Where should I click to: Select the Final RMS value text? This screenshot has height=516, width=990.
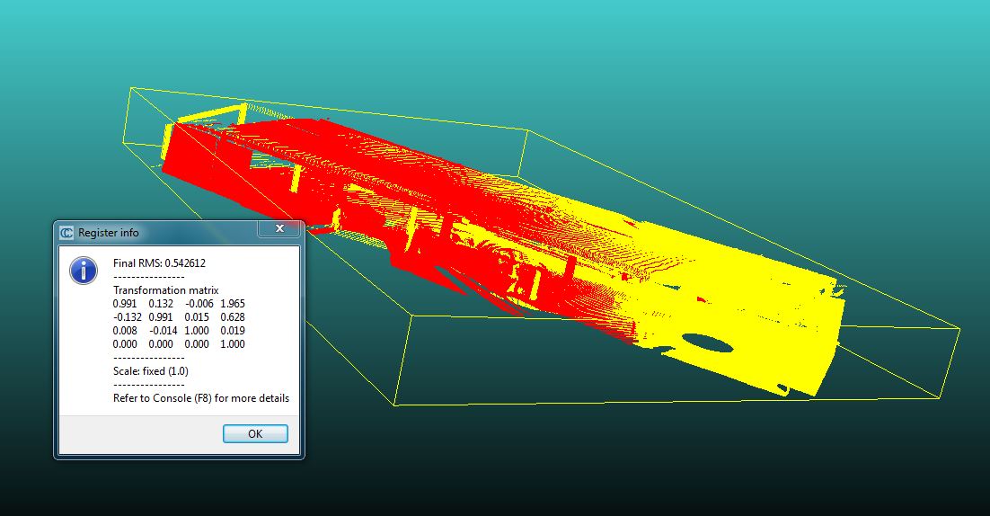159,263
